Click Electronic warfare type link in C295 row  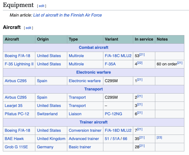(85, 81)
